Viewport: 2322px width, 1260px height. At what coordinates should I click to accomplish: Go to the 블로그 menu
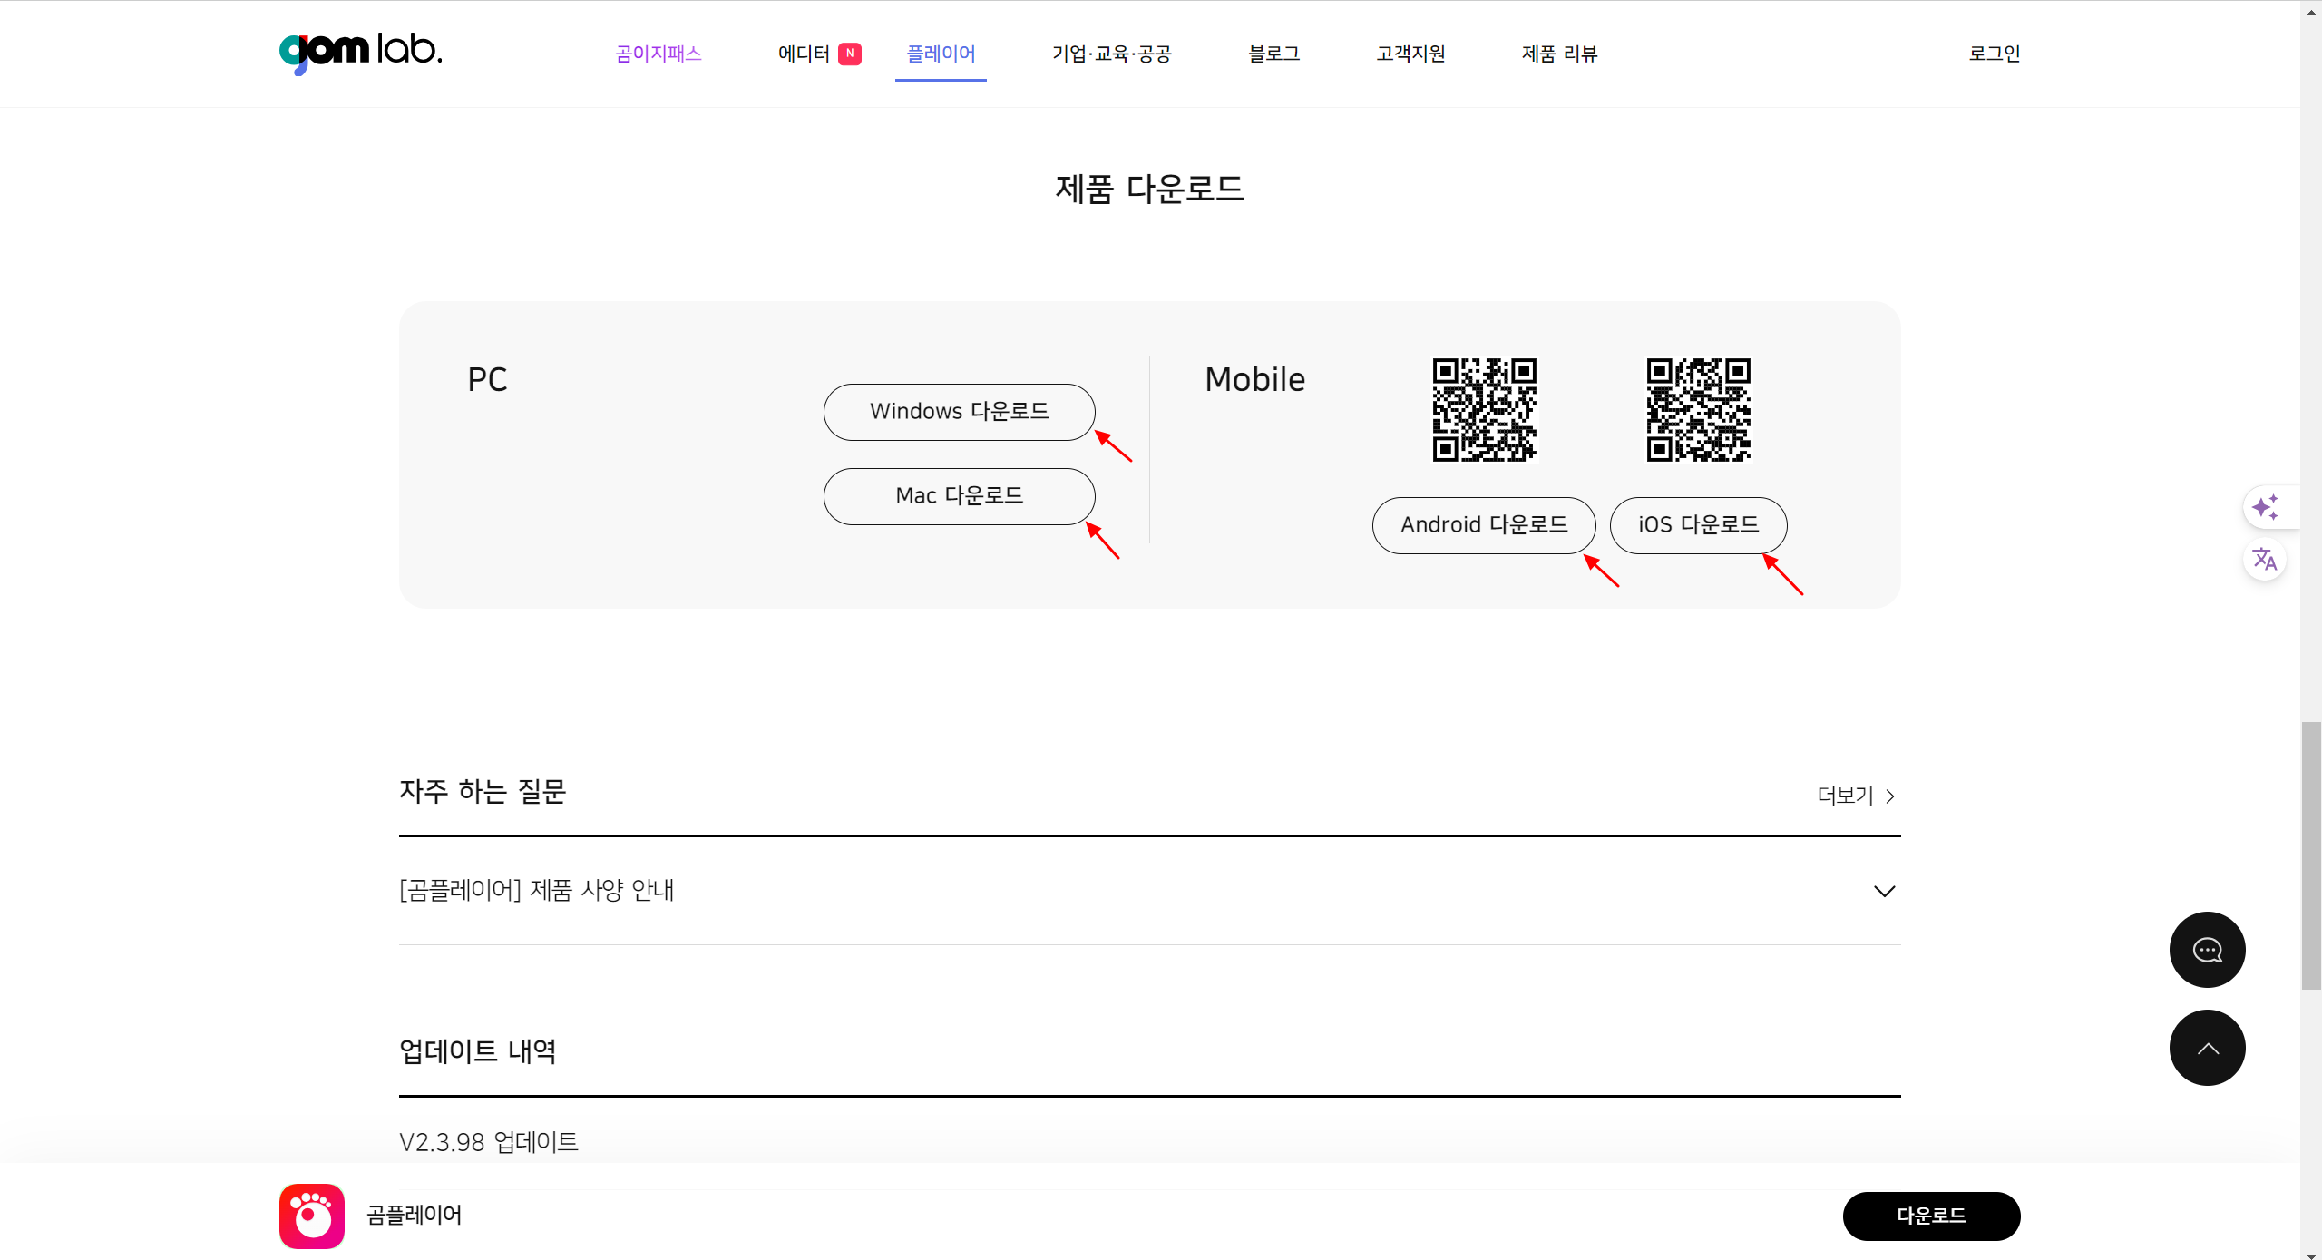(x=1274, y=54)
